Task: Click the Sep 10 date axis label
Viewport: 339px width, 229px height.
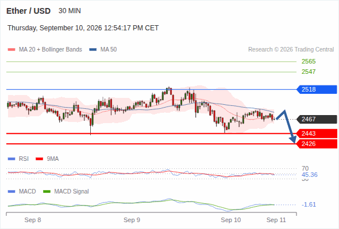Action: point(230,220)
